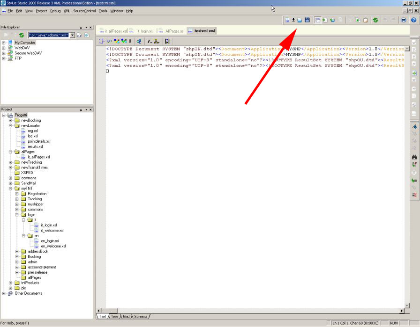Click the Save floppy disk icon
The image size is (420, 327).
[x=307, y=20]
